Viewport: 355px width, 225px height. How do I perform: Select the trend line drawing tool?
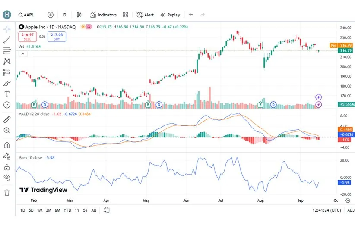pos(7,40)
